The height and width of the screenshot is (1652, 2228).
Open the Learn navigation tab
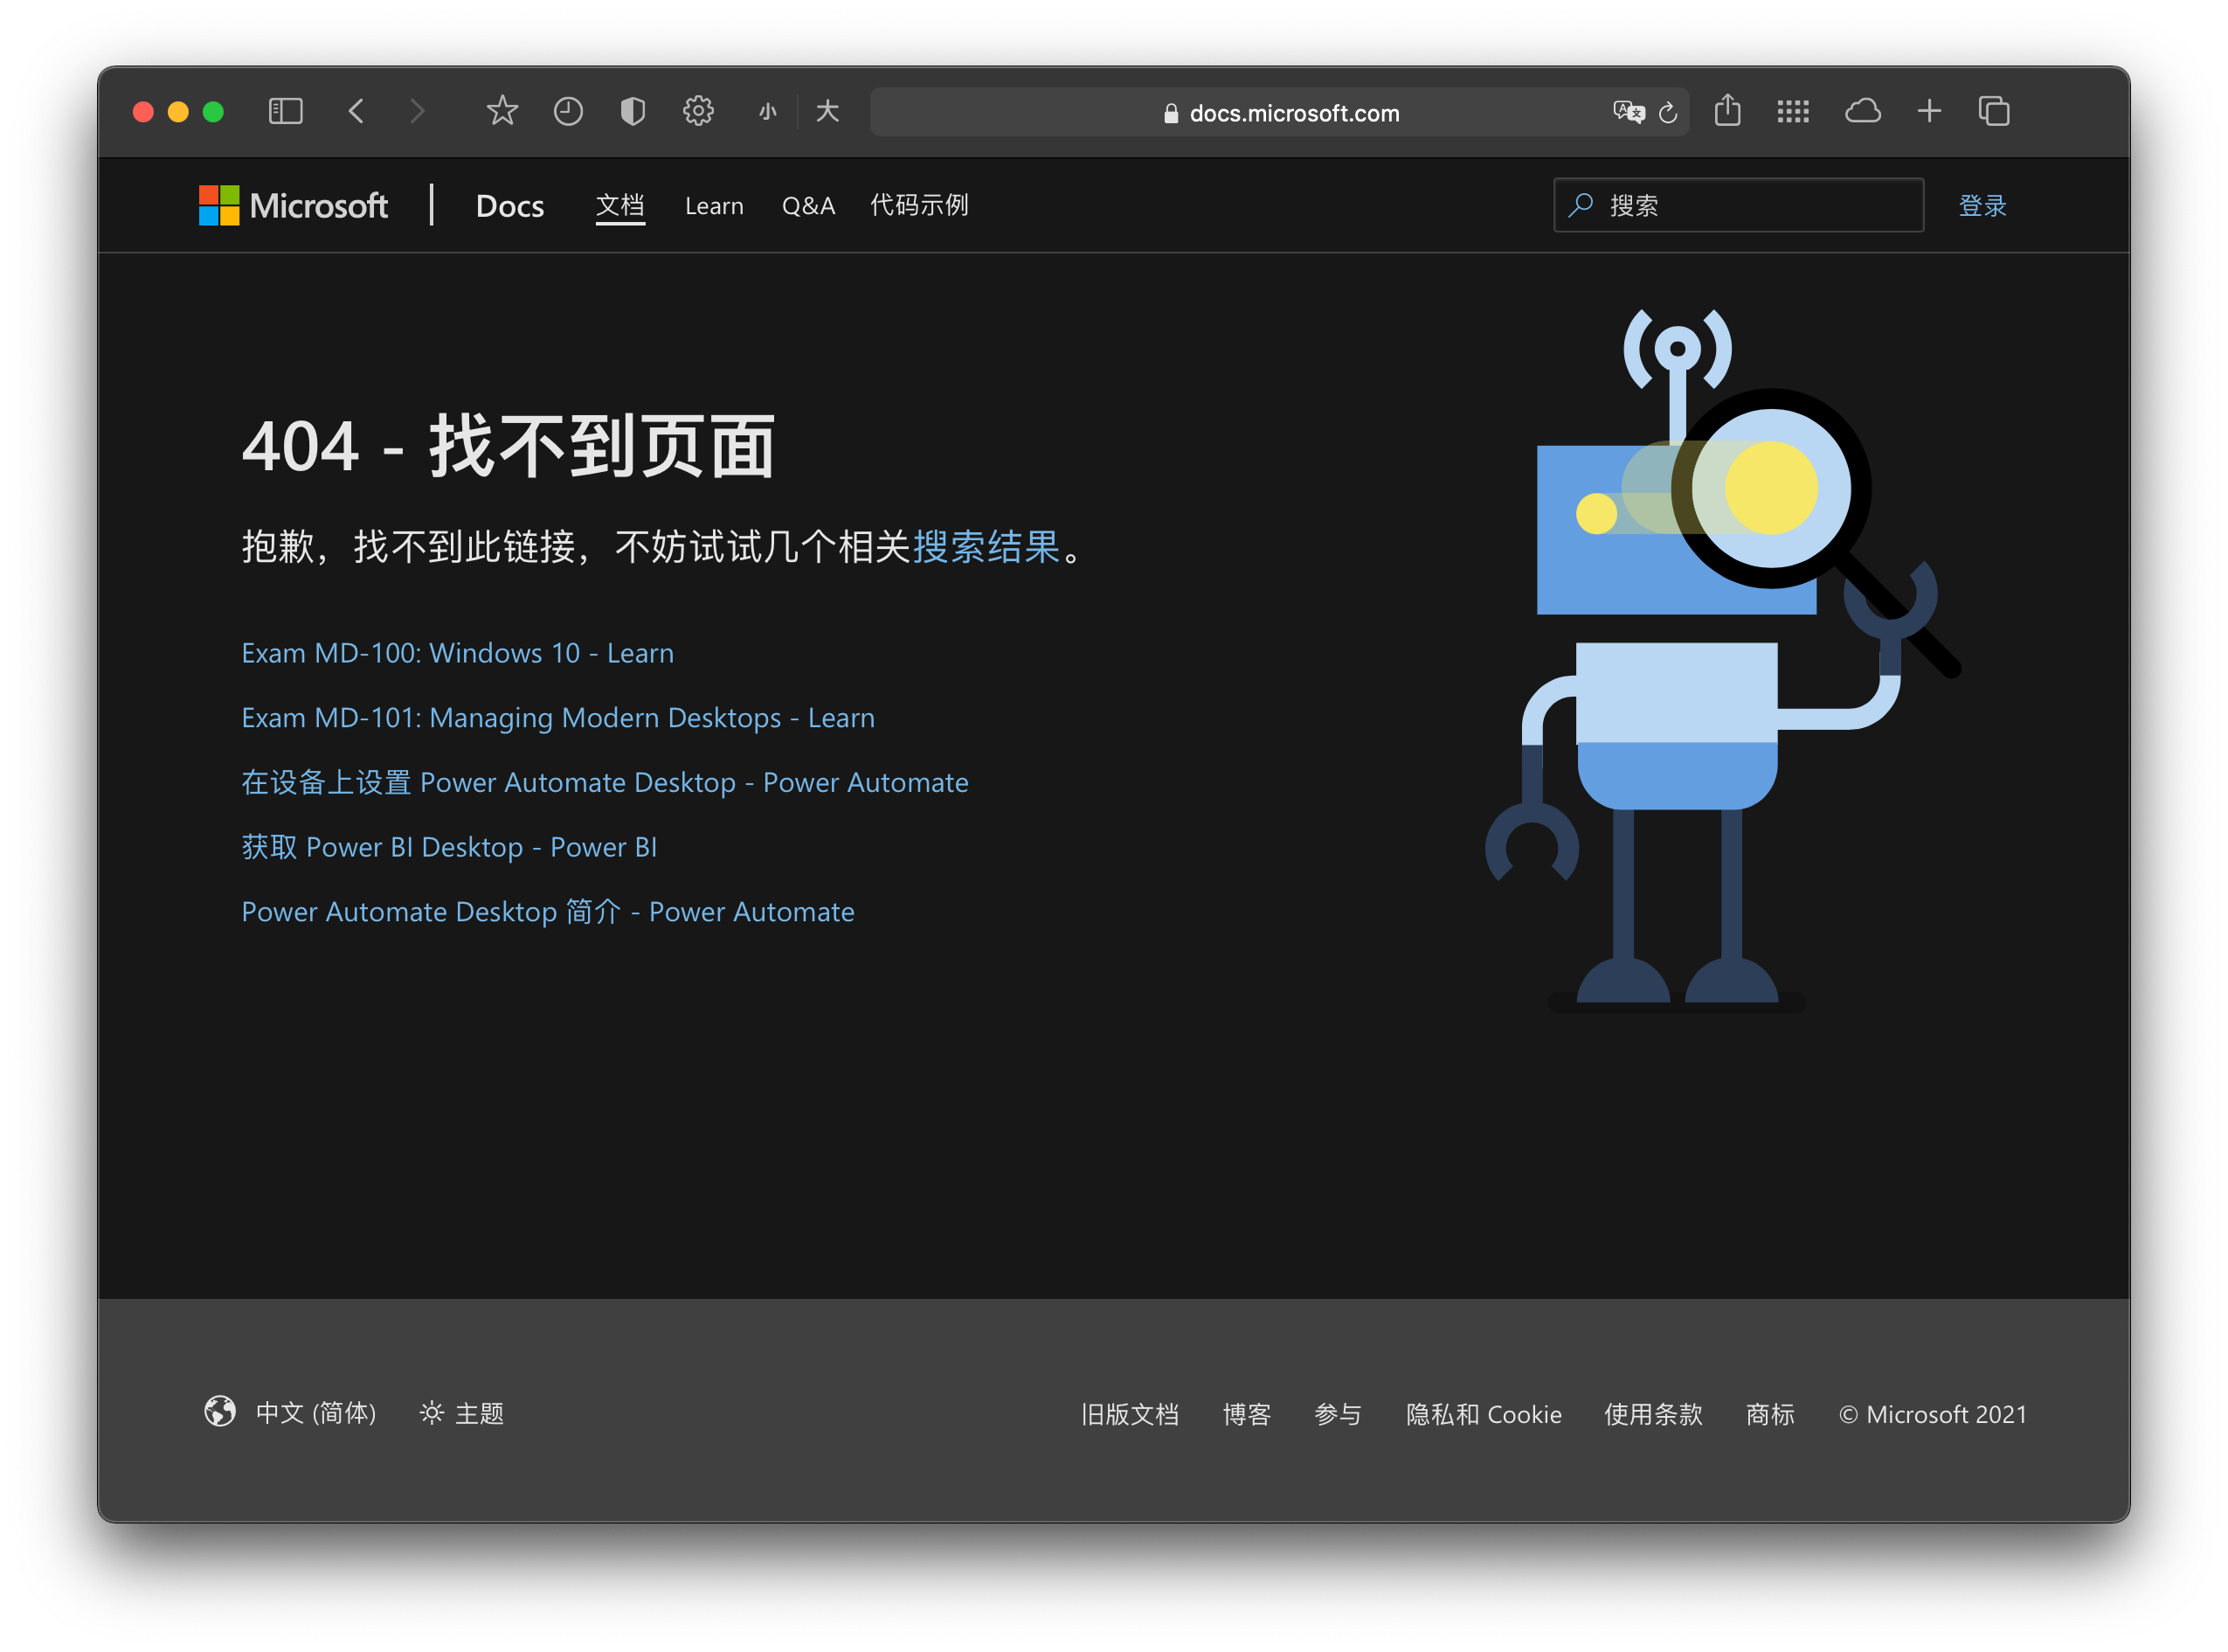click(714, 206)
